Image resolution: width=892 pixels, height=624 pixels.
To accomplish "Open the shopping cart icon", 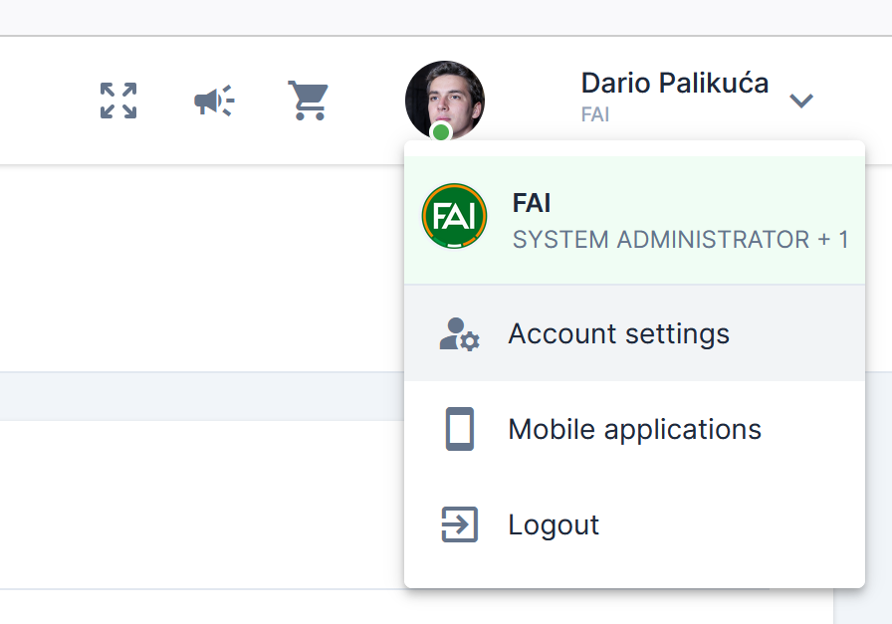I will tap(308, 101).
